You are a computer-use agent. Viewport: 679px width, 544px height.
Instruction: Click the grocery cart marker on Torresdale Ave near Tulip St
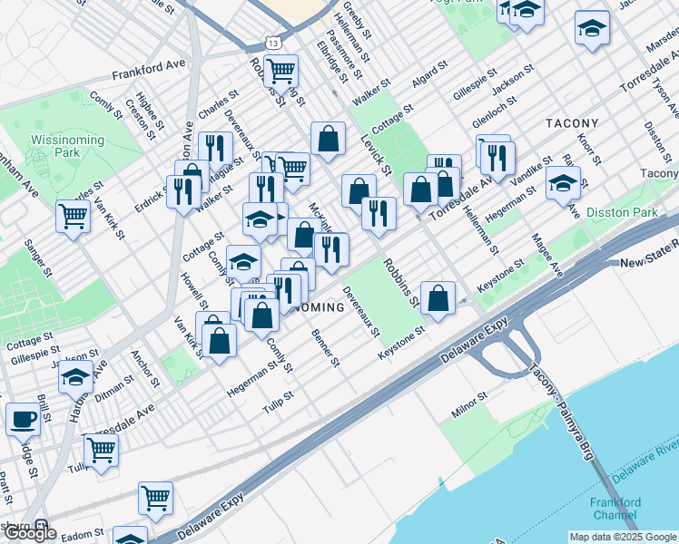(x=102, y=451)
